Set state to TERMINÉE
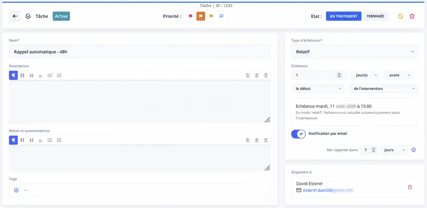427x208 pixels. pos(375,16)
